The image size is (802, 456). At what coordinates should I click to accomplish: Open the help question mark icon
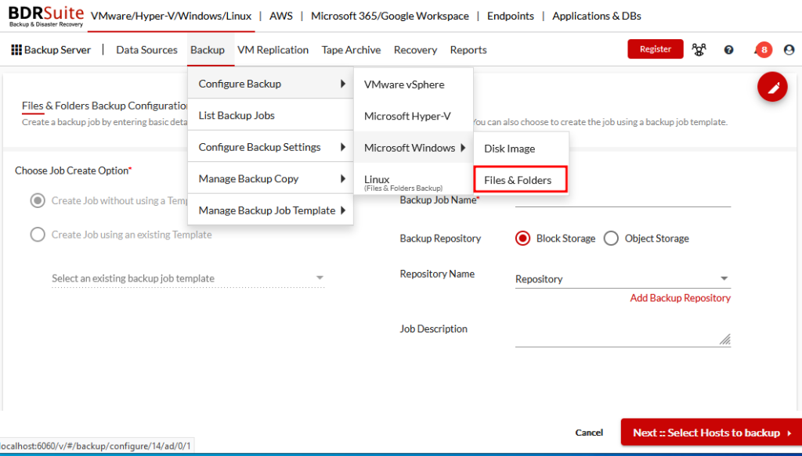point(729,49)
